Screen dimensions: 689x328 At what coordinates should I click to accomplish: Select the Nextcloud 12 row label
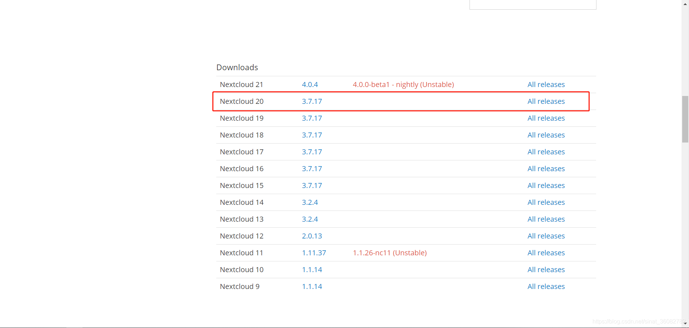(241, 236)
